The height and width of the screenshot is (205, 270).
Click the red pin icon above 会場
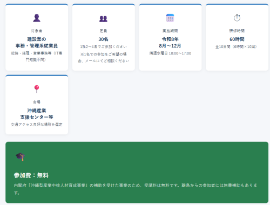(37, 89)
